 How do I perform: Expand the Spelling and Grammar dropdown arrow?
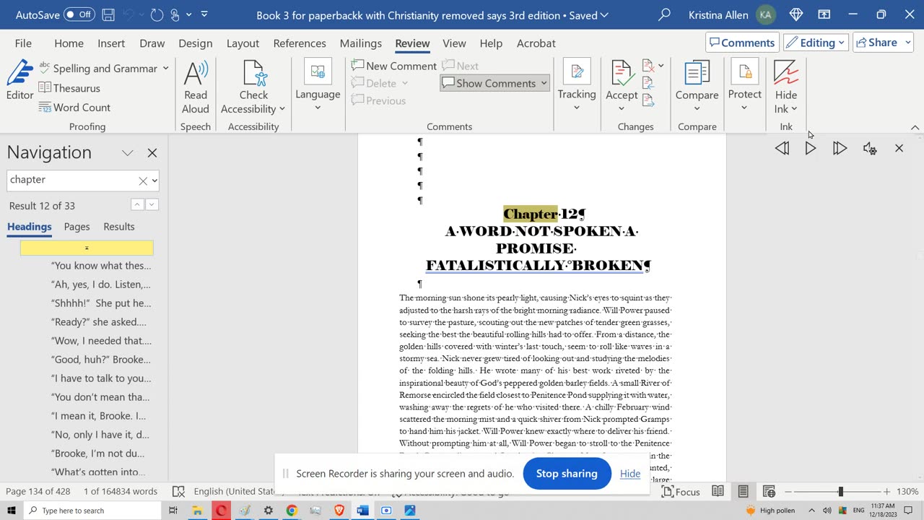[x=165, y=69]
